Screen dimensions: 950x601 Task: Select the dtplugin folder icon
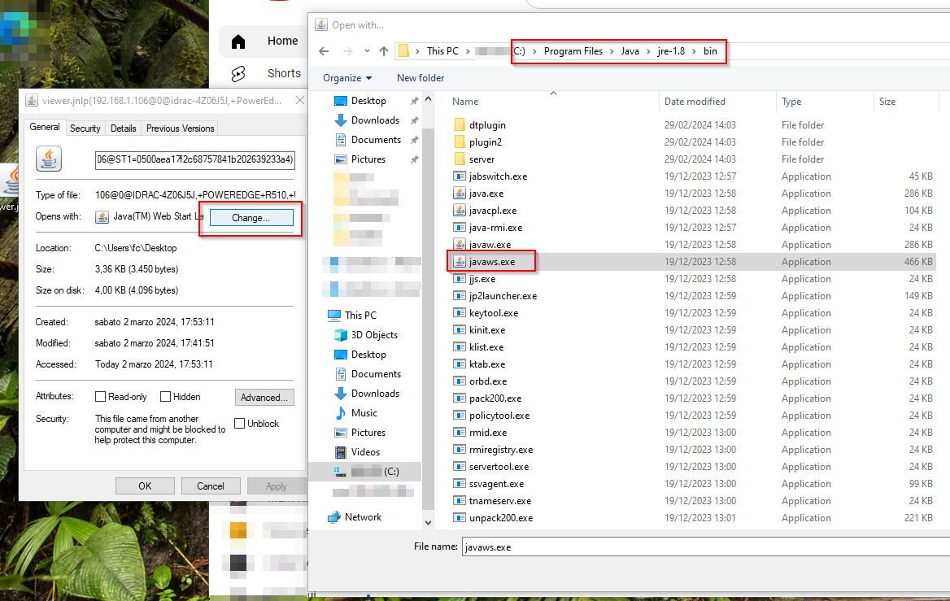click(460, 124)
